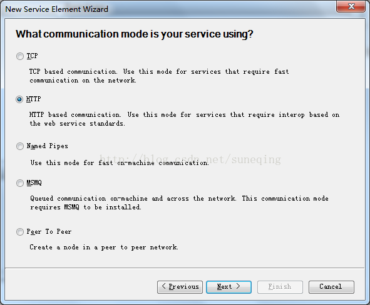The height and width of the screenshot is (305, 370).
Task: Click the Named Pipes label text
Action: (x=48, y=146)
